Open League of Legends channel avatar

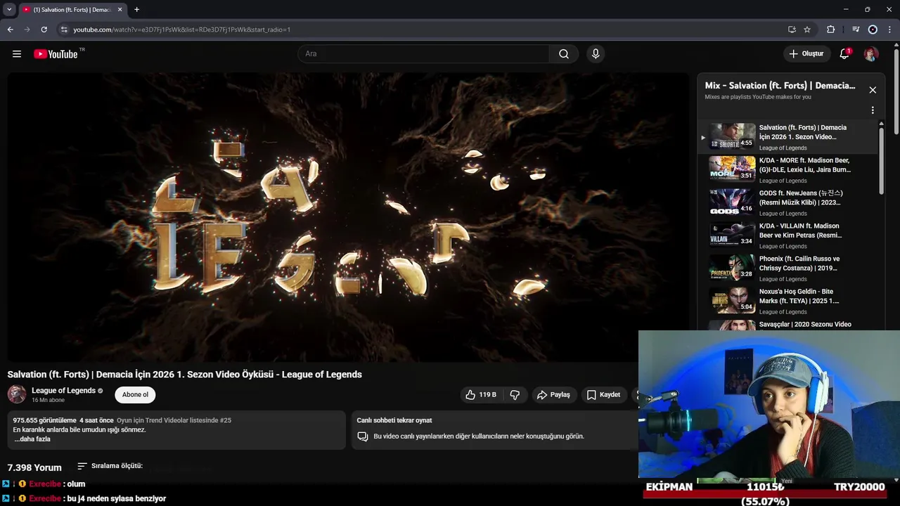pyautogui.click(x=17, y=394)
